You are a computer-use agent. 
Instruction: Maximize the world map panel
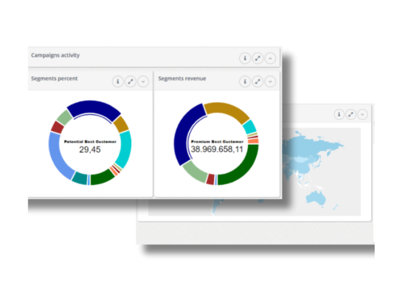pos(351,114)
